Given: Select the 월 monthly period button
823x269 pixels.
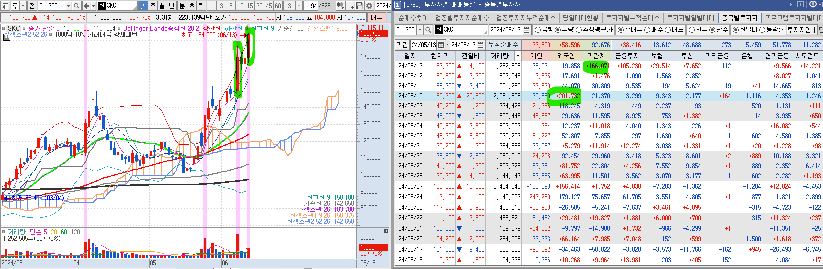Looking at the screenshot, I should tap(162, 6).
